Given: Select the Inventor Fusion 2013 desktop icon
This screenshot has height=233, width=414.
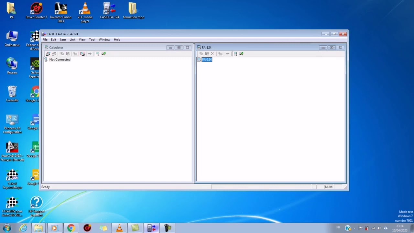Looking at the screenshot, I should (61, 12).
